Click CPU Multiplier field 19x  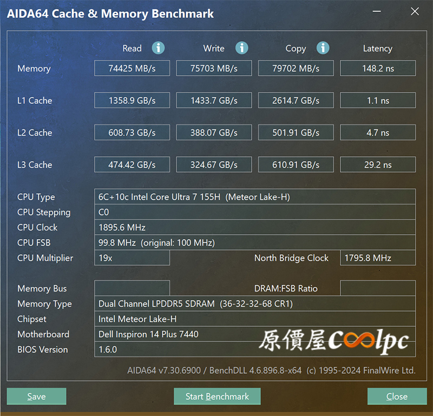click(132, 258)
